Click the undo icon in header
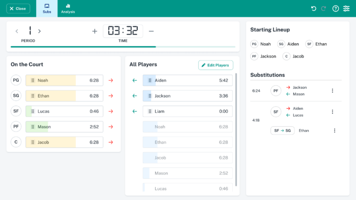This screenshot has width=356, height=200. (x=314, y=9)
